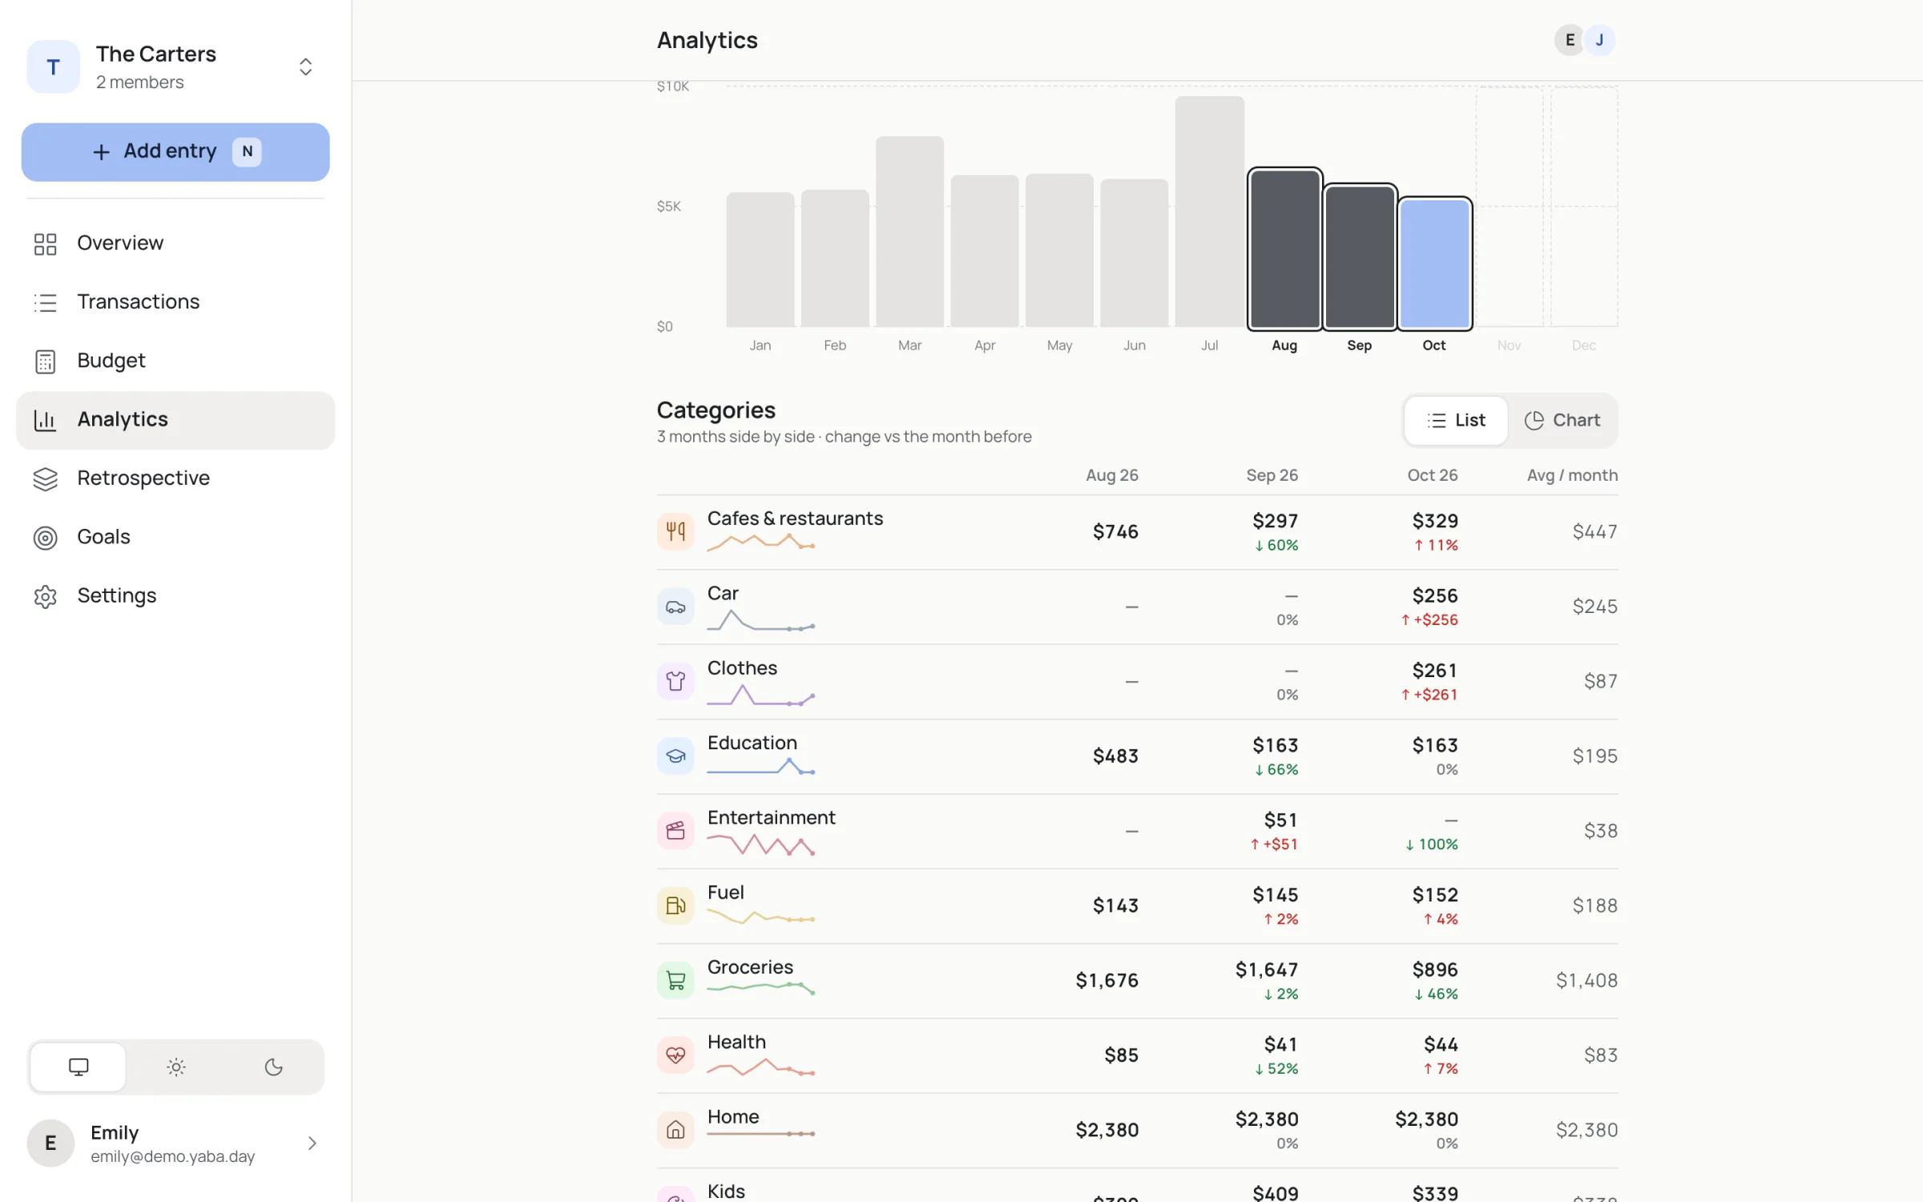Click Car Oct value $256
The height and width of the screenshot is (1202, 1923).
click(1435, 595)
